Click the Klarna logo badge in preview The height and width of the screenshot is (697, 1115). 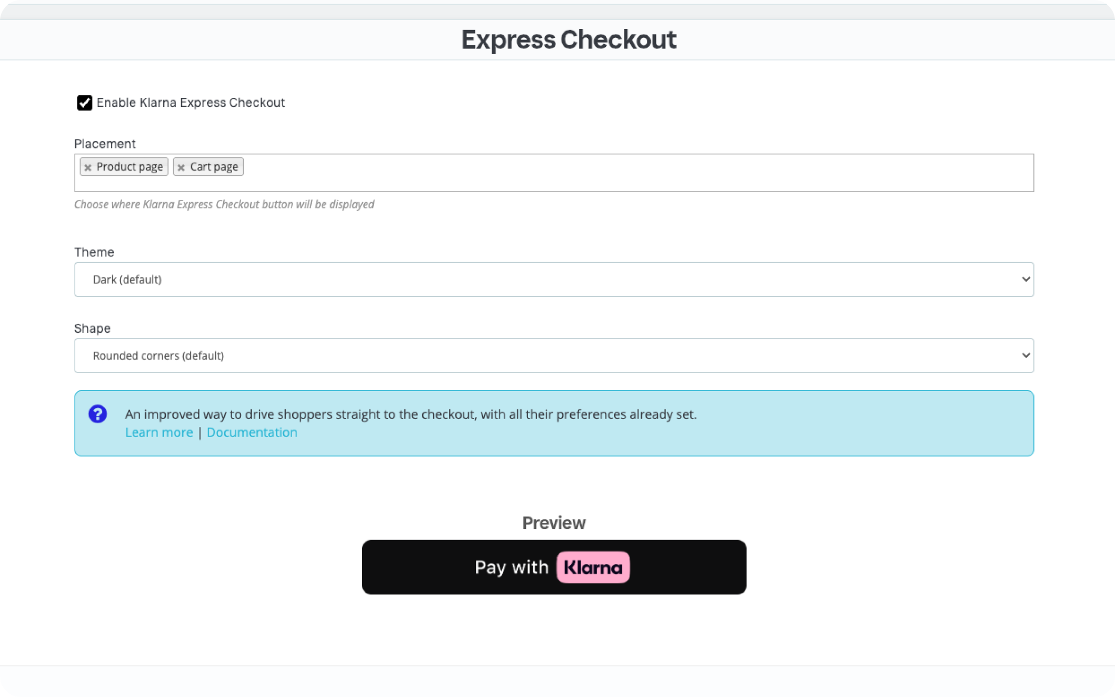(593, 567)
